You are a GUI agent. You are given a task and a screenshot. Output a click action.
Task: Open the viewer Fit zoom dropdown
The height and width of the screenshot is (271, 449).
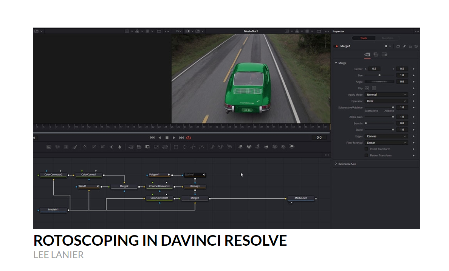179,31
